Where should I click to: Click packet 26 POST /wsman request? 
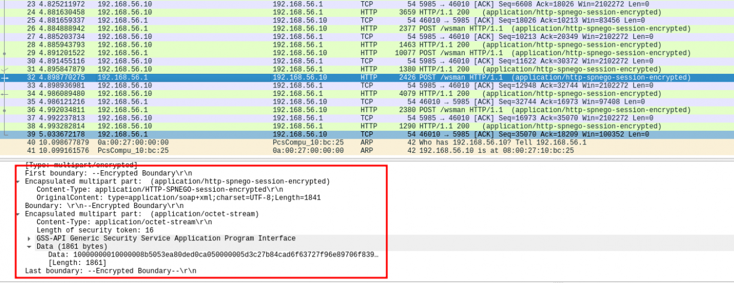(x=360, y=29)
